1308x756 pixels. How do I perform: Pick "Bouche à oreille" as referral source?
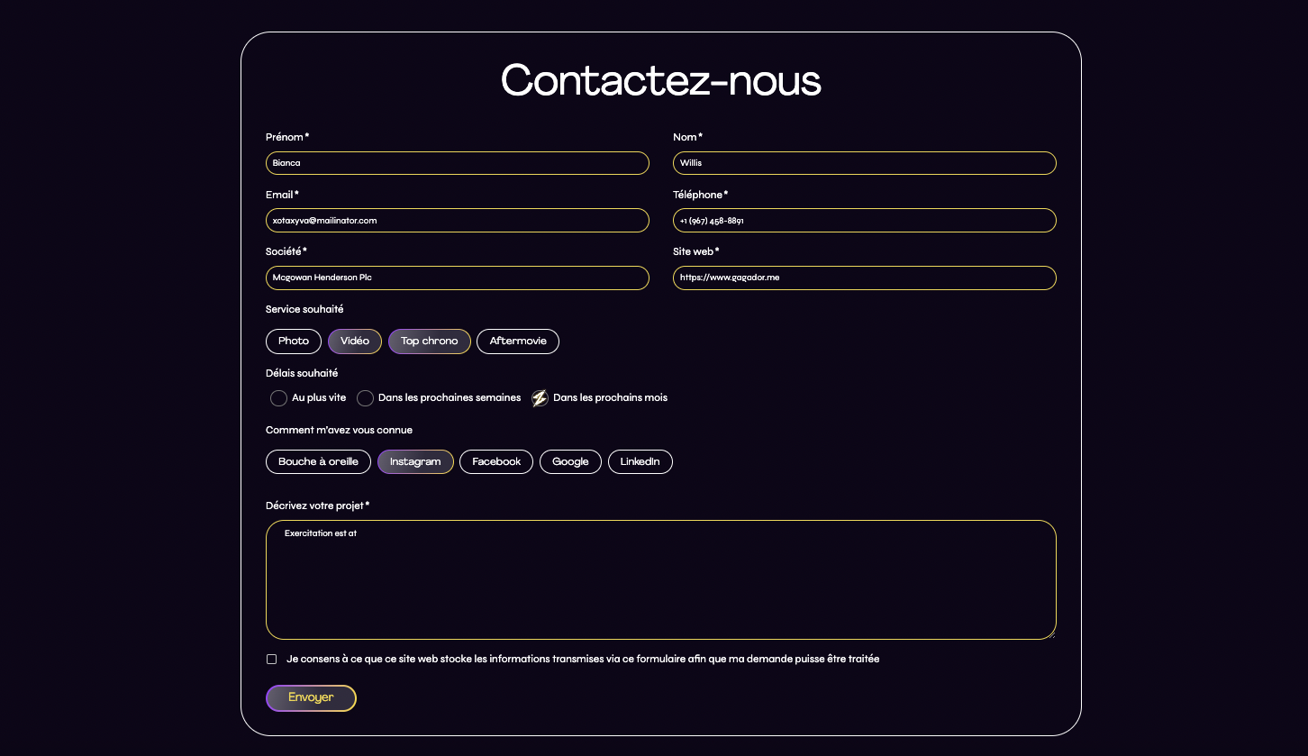coord(318,461)
